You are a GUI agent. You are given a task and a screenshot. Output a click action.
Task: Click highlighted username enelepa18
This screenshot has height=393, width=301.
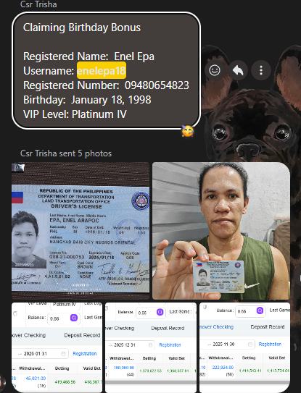pos(102,70)
